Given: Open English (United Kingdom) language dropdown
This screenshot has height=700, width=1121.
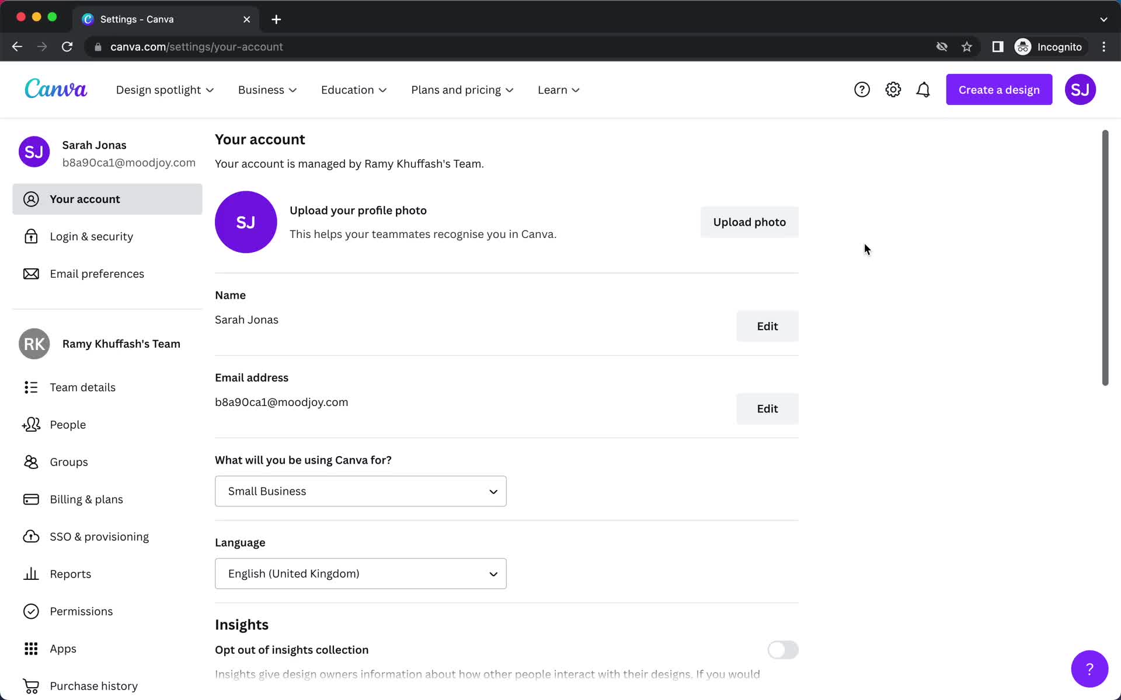Looking at the screenshot, I should coord(361,573).
